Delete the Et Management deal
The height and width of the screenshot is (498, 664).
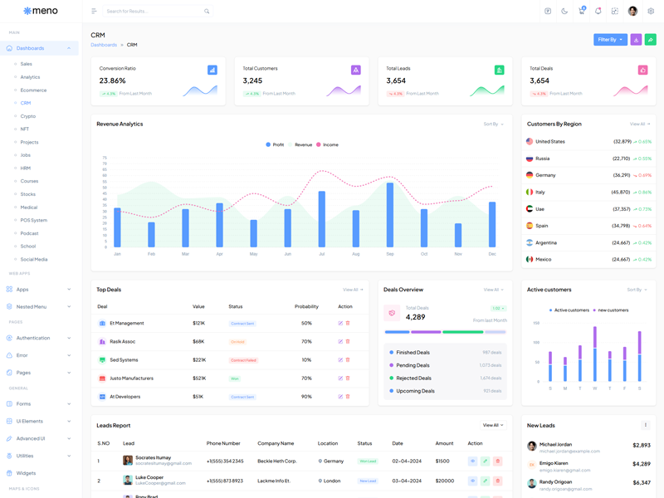pos(348,323)
